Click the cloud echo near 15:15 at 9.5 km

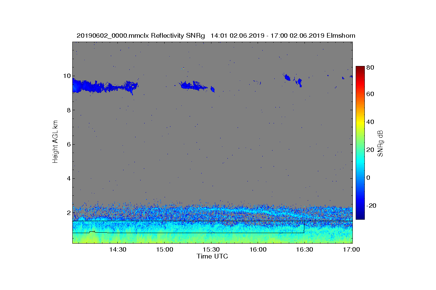point(194,86)
